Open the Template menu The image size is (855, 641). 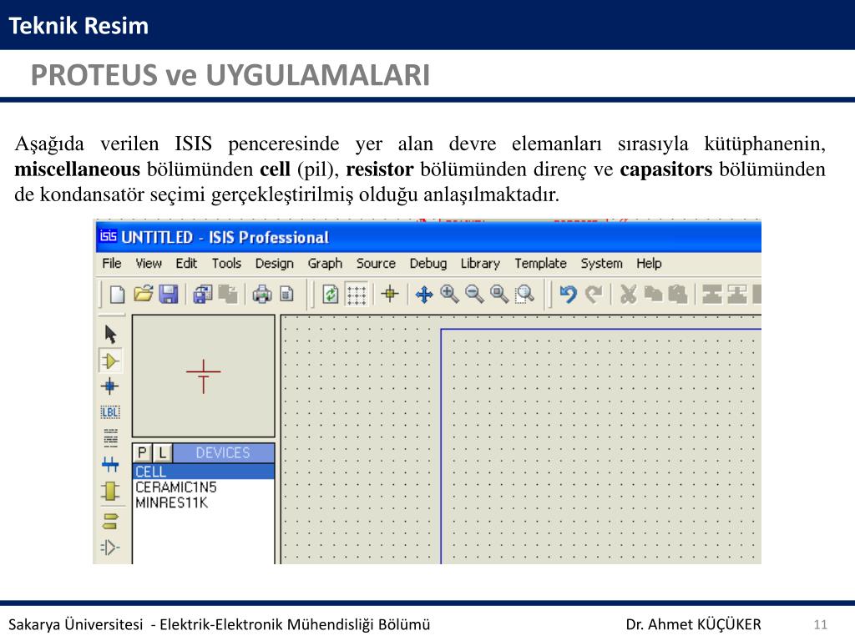pyautogui.click(x=540, y=263)
